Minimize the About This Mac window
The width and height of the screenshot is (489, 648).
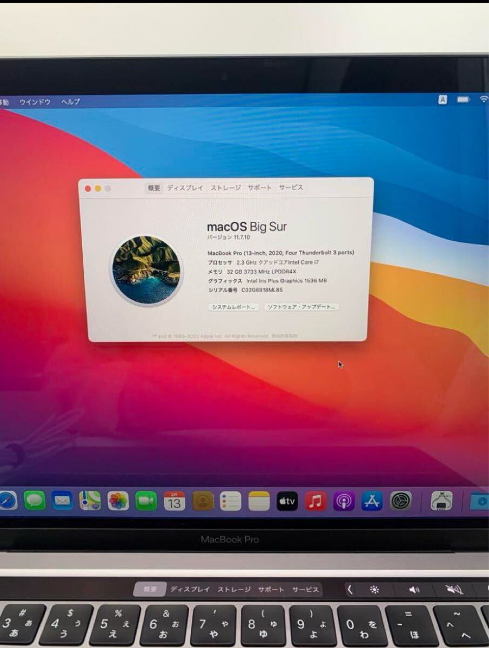[98, 188]
